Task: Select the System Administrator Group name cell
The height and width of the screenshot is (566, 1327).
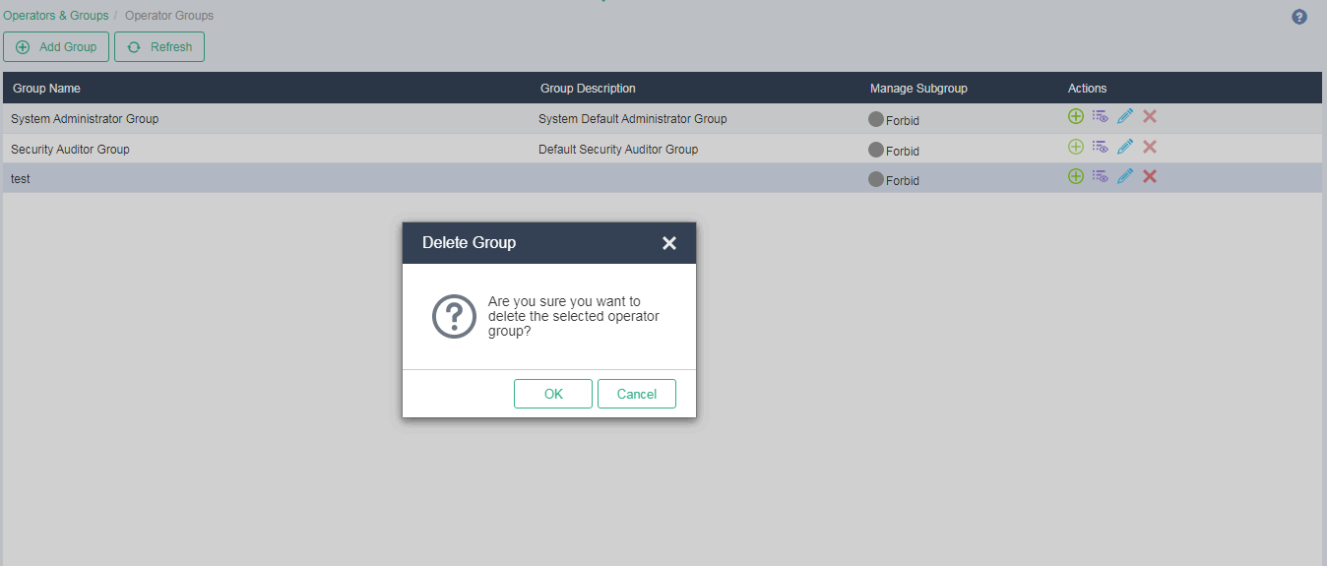Action: 85,119
